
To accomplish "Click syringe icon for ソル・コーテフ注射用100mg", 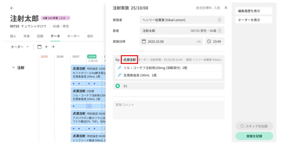I will tap(120, 68).
